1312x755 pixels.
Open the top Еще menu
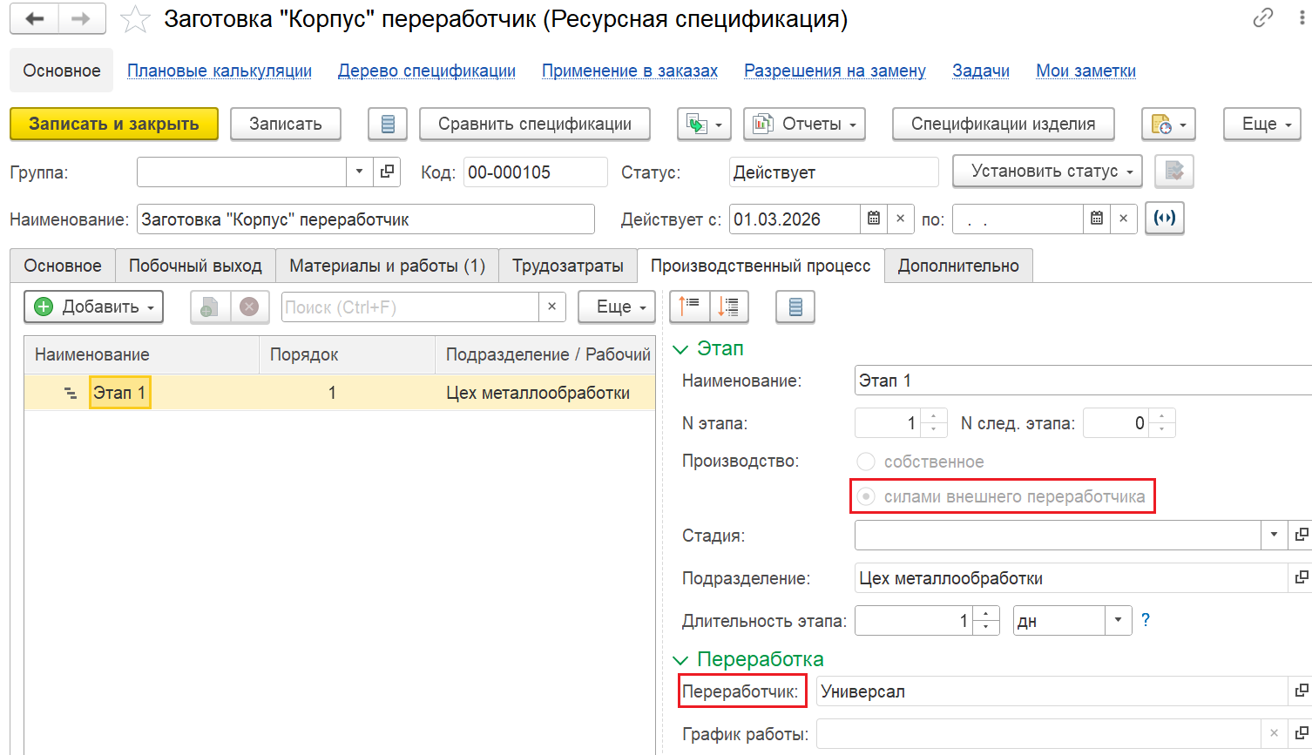(x=1261, y=124)
